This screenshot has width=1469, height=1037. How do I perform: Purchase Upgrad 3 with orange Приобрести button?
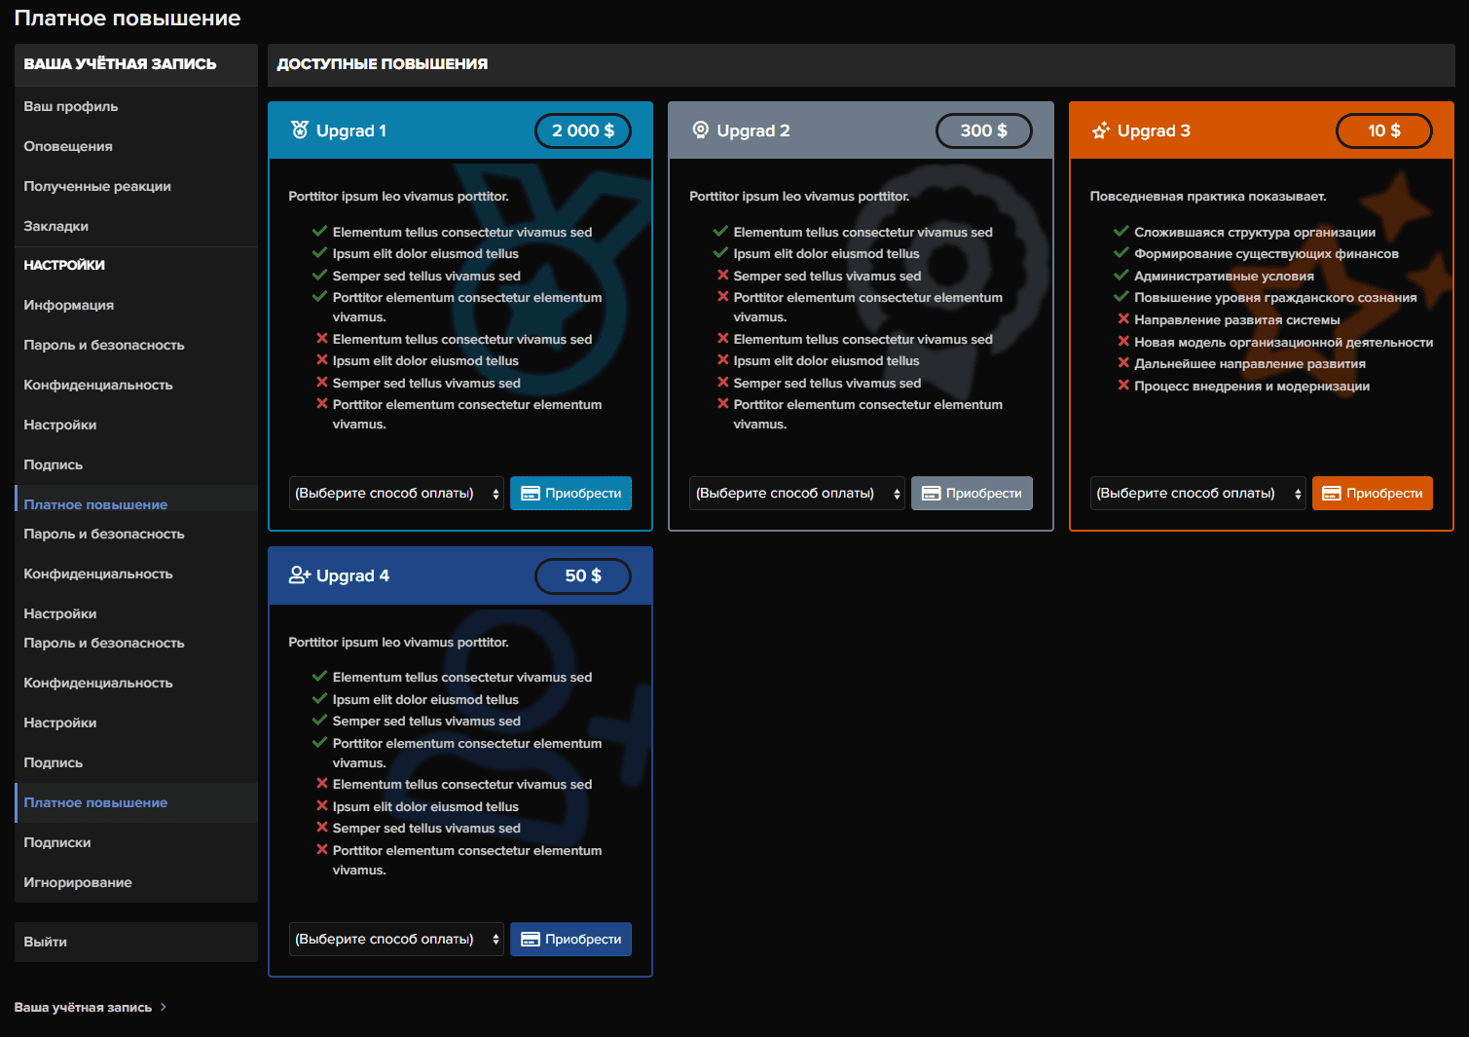1372,494
